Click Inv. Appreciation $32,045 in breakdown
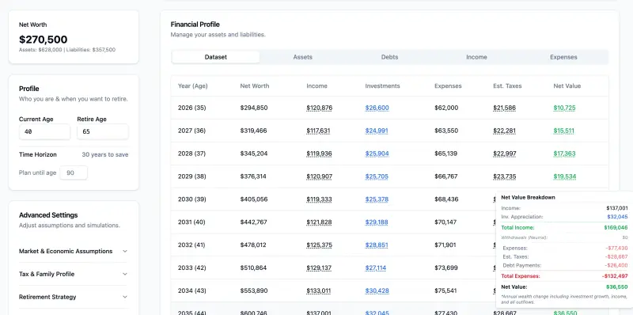 point(564,217)
